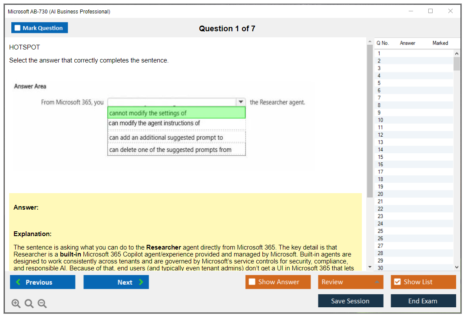Click the green left arrow on Previous
This screenshot has width=467, height=319.
click(x=18, y=282)
